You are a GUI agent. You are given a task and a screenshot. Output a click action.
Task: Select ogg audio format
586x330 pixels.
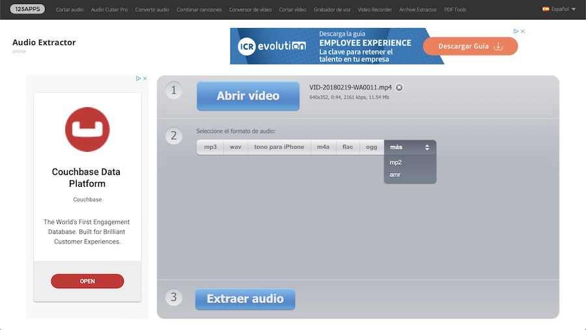371,147
